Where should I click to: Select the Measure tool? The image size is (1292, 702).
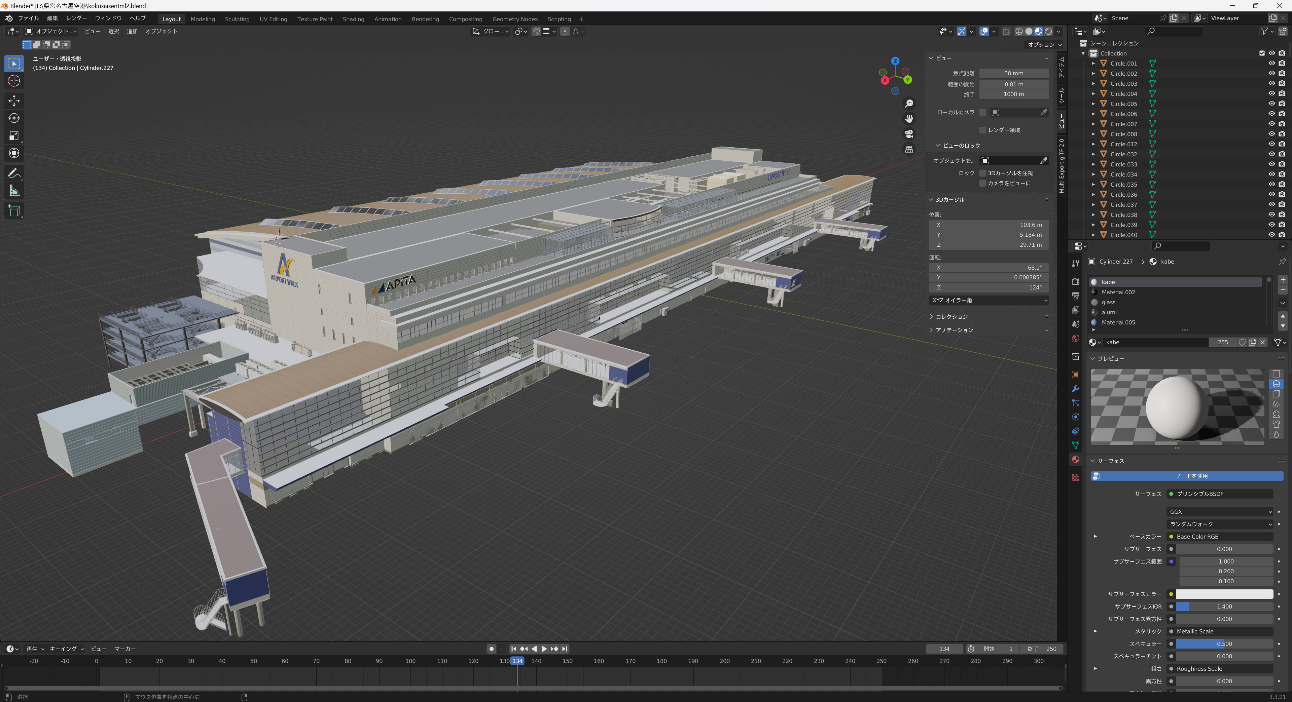(14, 191)
